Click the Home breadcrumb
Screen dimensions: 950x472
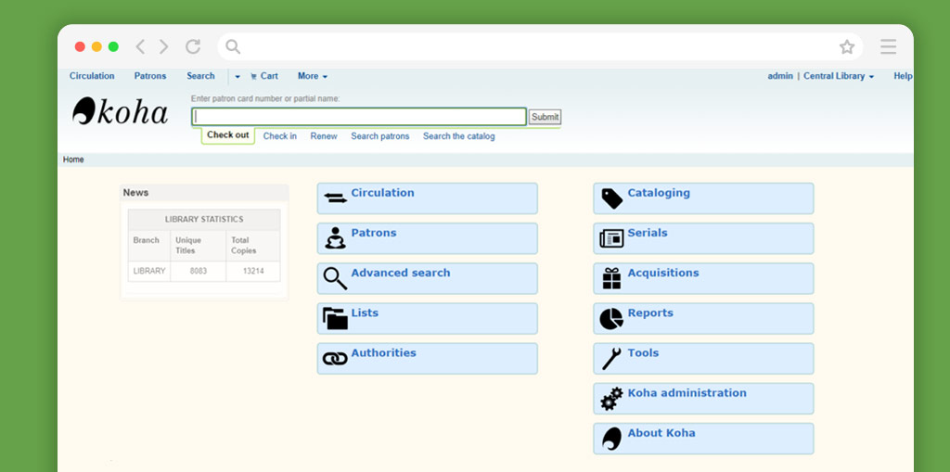[73, 159]
